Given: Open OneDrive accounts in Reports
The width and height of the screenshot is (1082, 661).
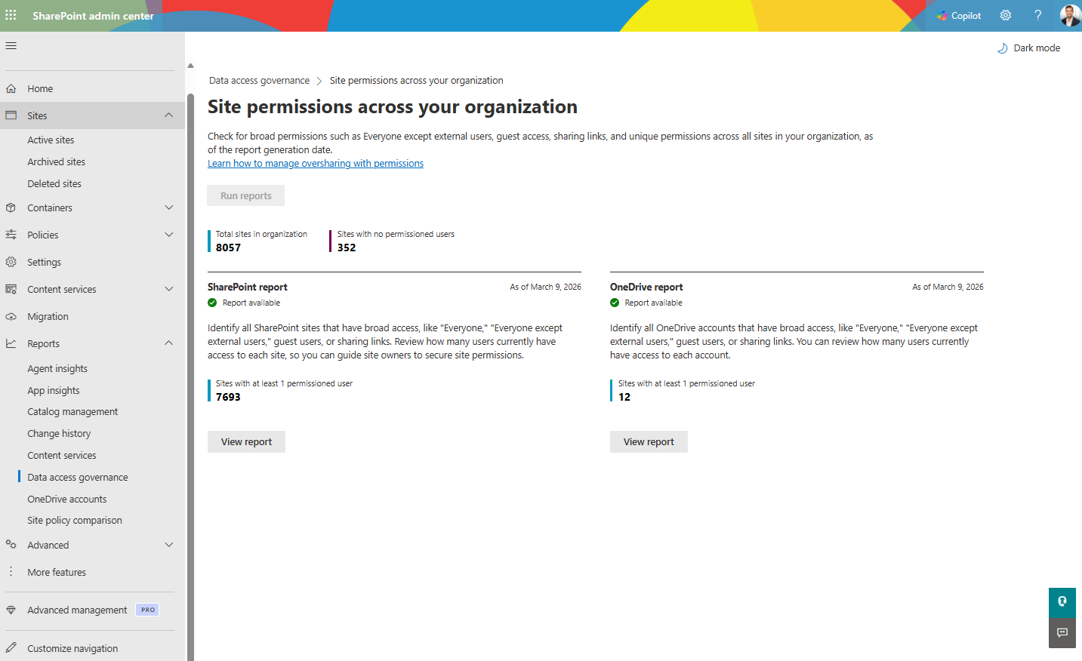Looking at the screenshot, I should pyautogui.click(x=66, y=499).
